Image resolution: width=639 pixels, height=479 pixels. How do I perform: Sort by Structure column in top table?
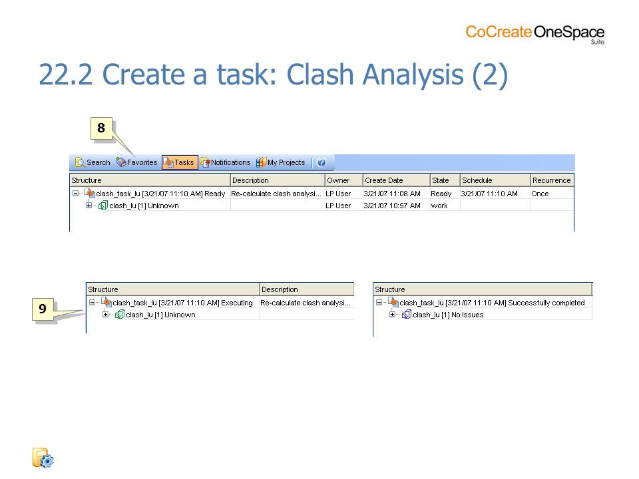coord(150,180)
